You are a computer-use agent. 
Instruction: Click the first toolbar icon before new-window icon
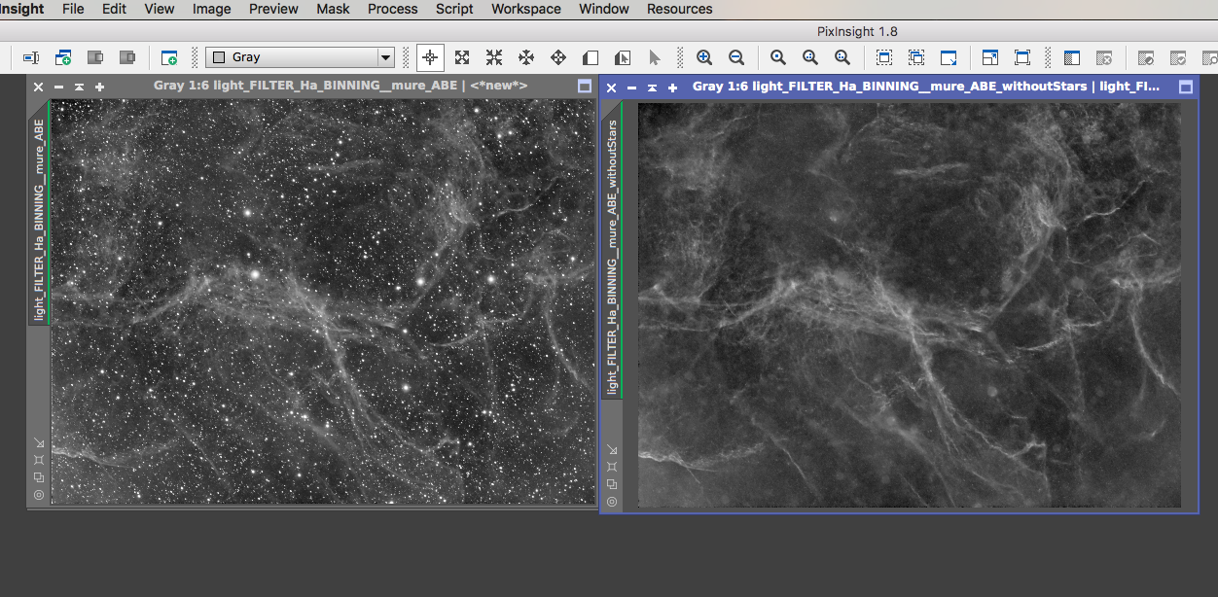(x=31, y=57)
